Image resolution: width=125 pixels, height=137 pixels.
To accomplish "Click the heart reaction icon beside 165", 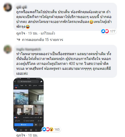I will pyautogui.click(x=48, y=129).
